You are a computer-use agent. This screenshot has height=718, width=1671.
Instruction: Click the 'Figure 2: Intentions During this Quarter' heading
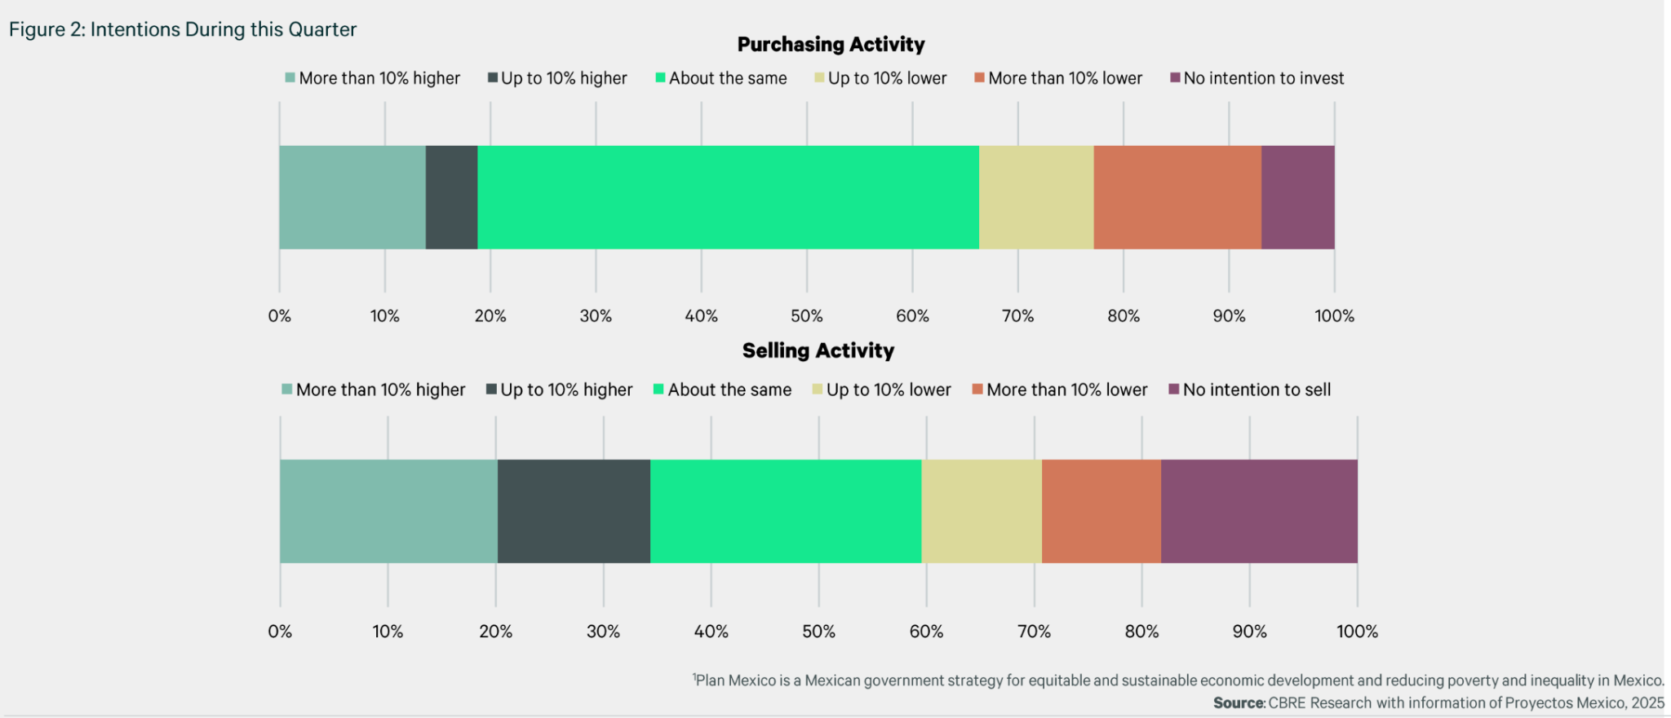[x=183, y=29]
